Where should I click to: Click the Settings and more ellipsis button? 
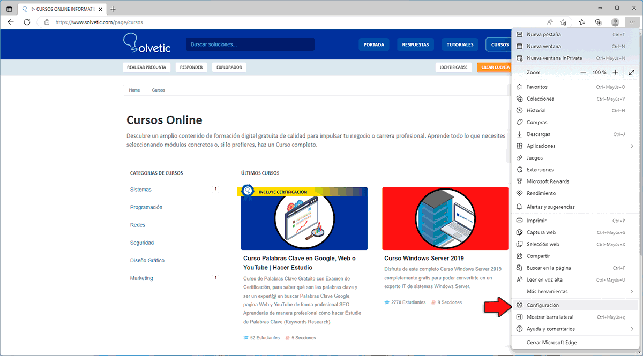click(x=631, y=22)
